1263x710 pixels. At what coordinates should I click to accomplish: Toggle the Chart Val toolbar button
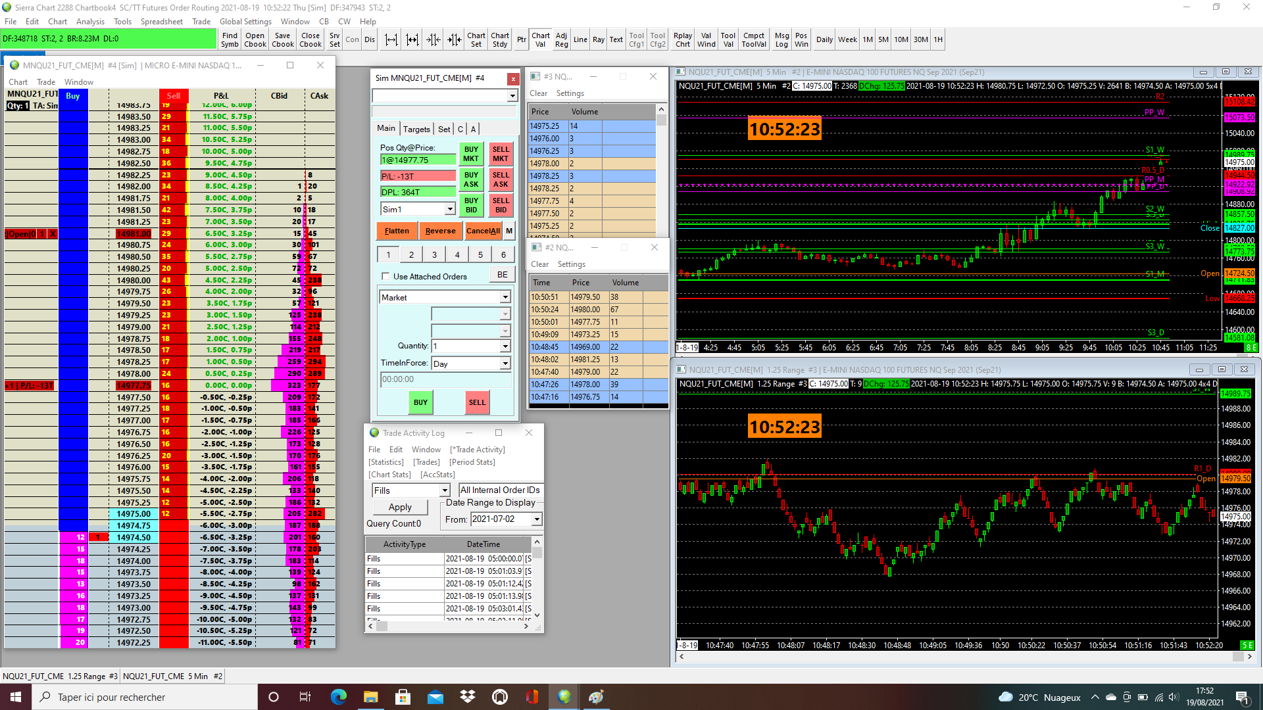pos(541,39)
